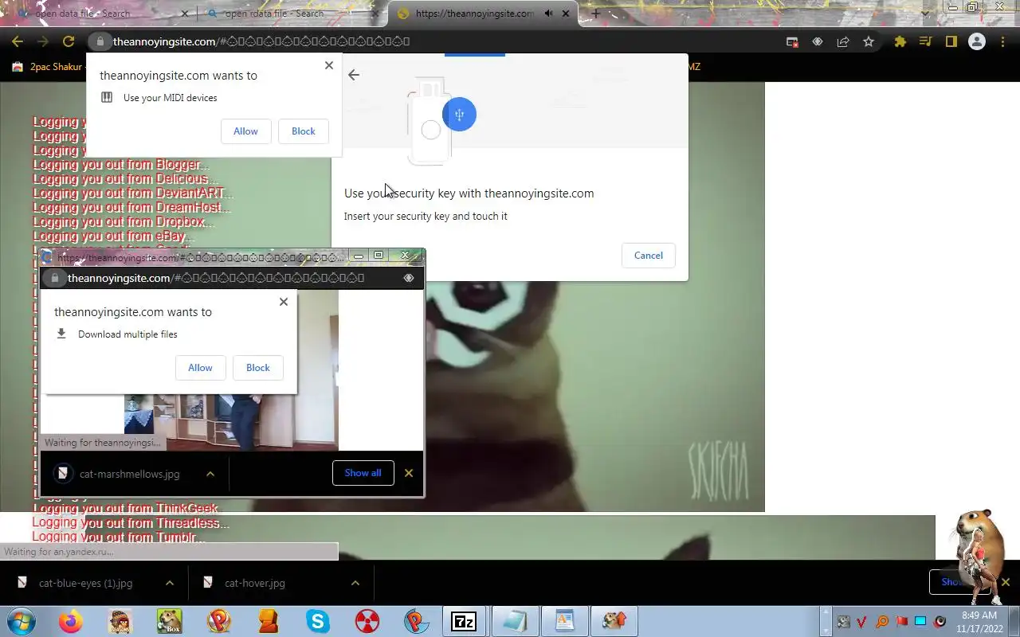Share this page using the share icon
1020x637 pixels.
coord(843,41)
